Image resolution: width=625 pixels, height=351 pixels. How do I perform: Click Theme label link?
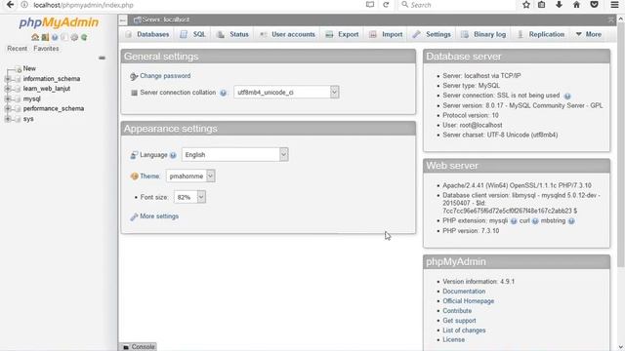coord(149,175)
